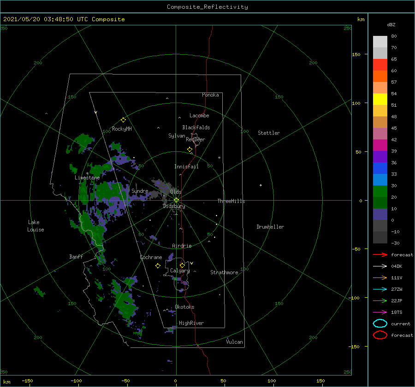Image resolution: width=415 pixels, height=387 pixels.
Task: Click the Okotoks label
Action: (184, 307)
